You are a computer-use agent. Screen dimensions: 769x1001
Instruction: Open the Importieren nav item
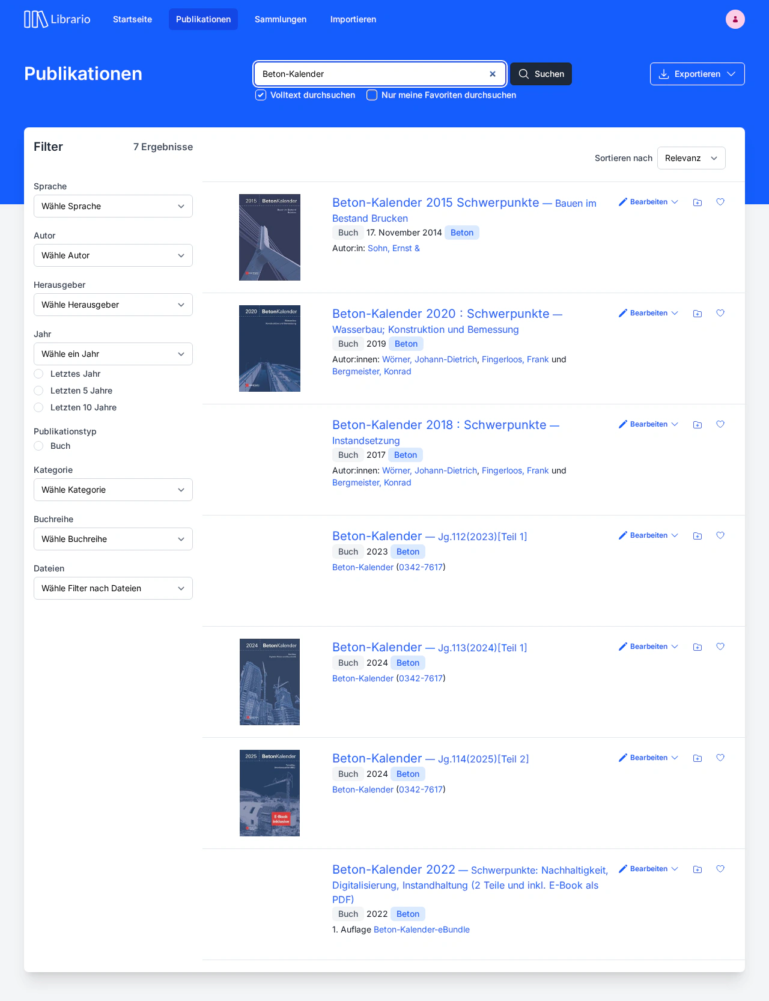point(353,19)
